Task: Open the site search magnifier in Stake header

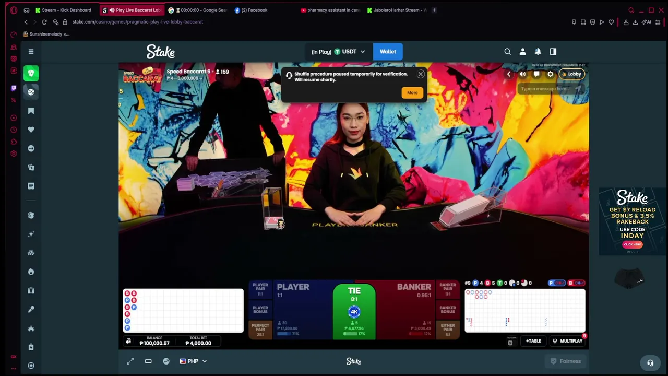Action: point(507,52)
